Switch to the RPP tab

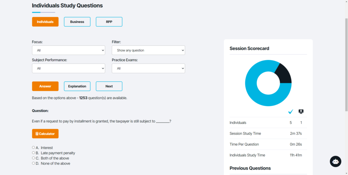[x=109, y=22]
